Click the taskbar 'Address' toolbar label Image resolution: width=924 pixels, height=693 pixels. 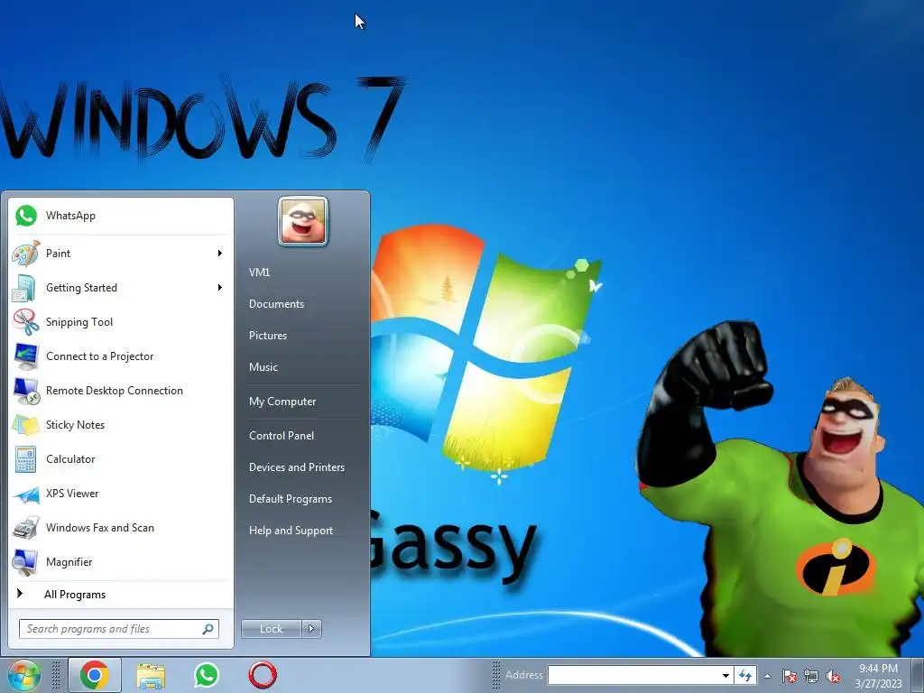click(524, 675)
